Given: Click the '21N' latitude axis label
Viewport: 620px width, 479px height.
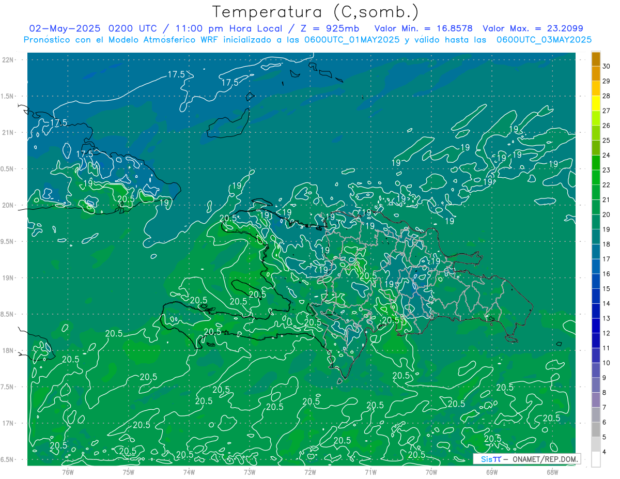Looking at the screenshot, I should tap(9, 132).
